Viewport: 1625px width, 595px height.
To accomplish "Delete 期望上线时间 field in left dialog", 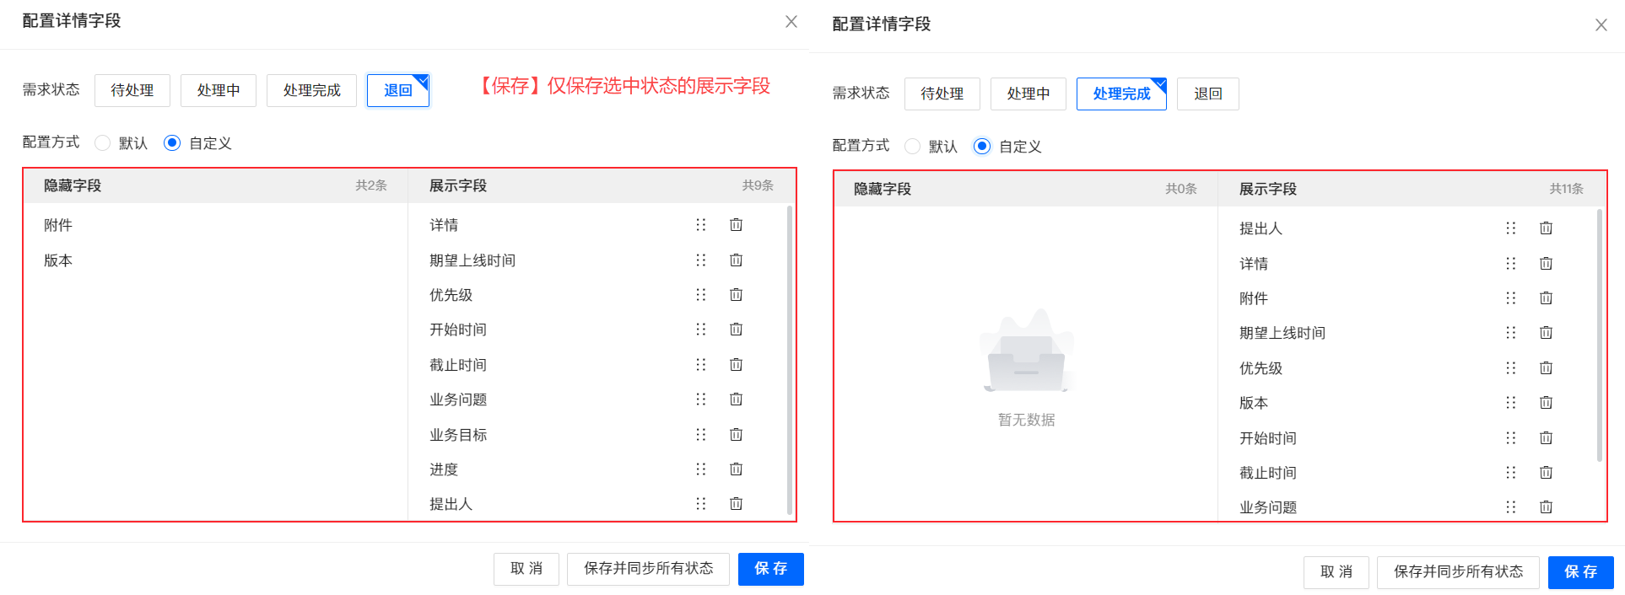I will tap(736, 260).
